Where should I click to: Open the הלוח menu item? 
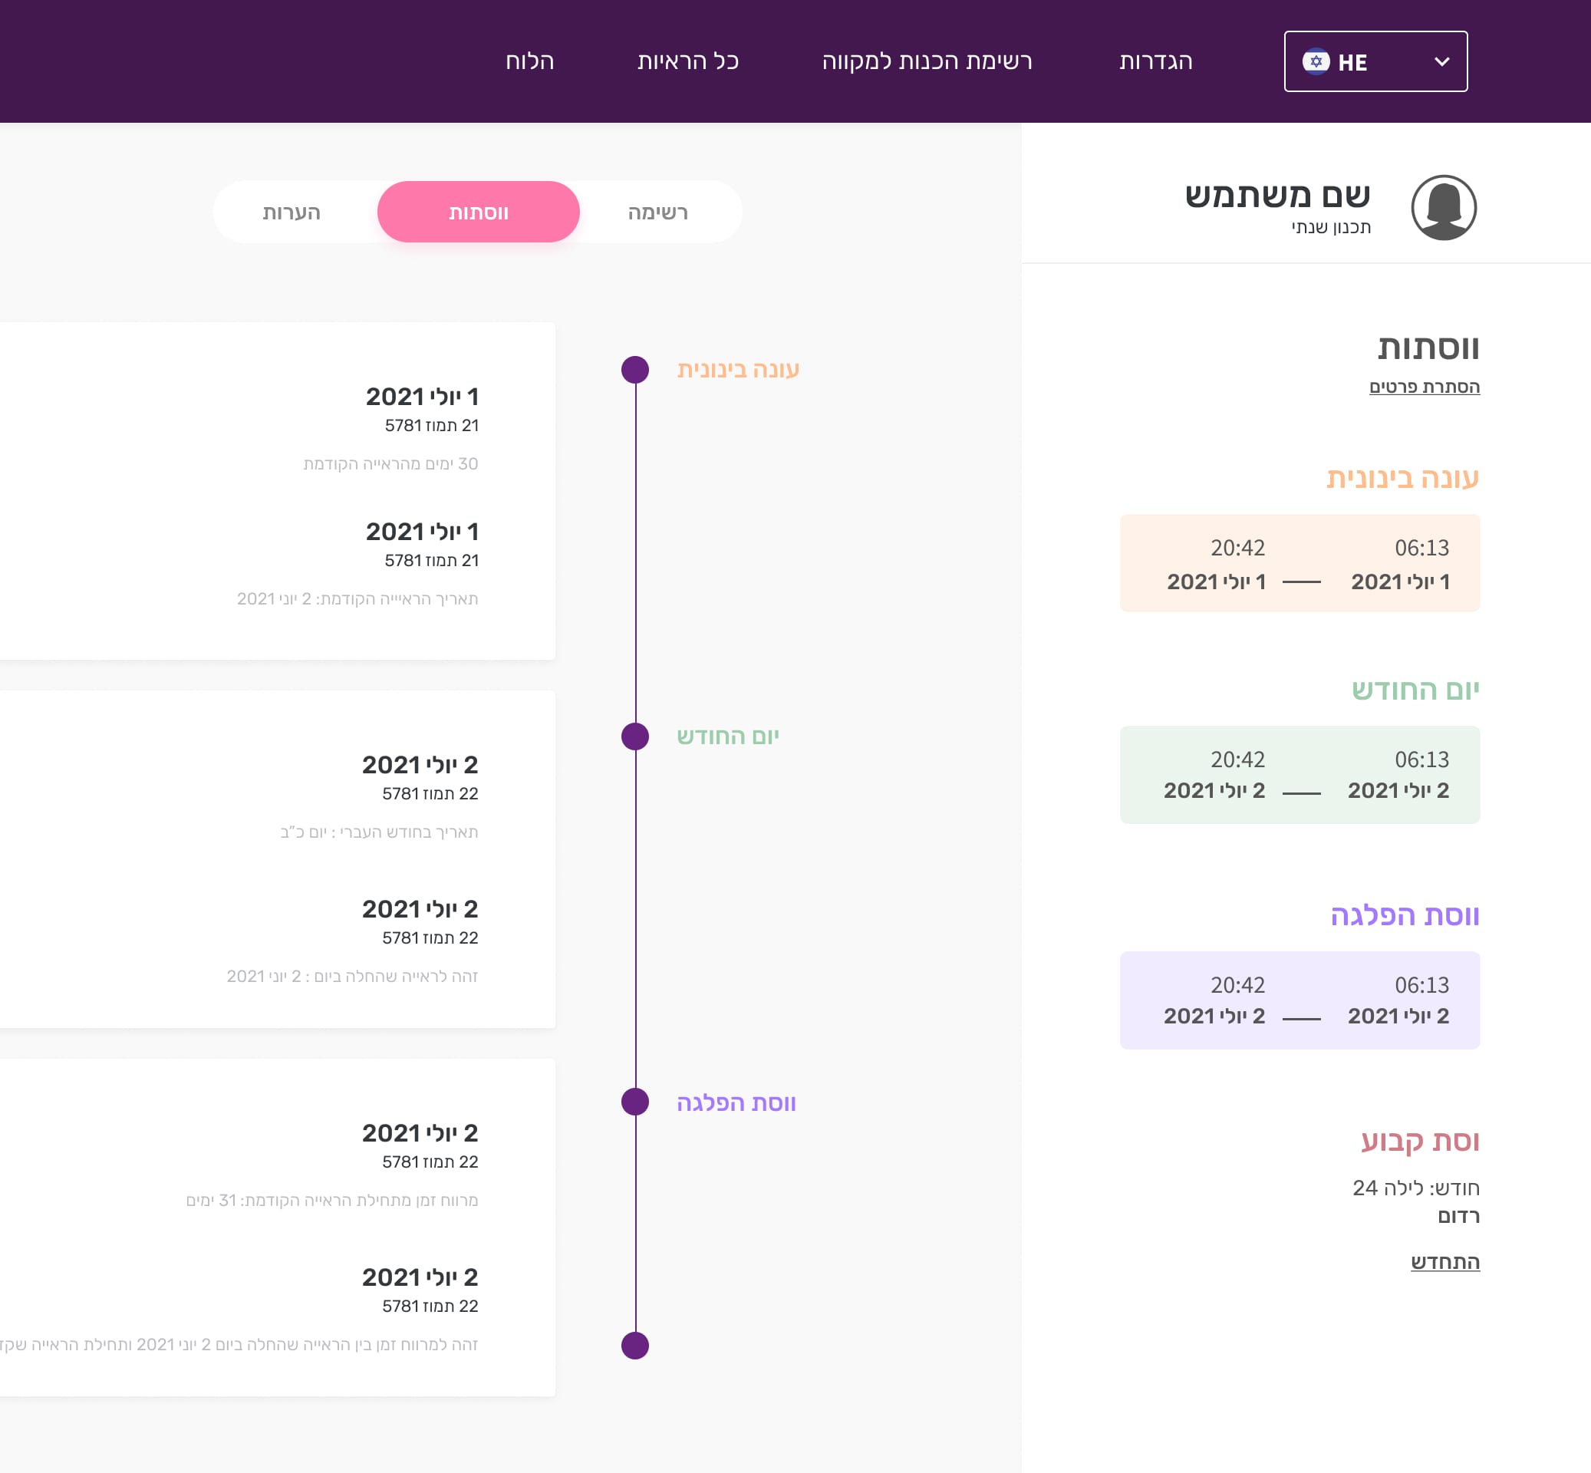tap(529, 61)
